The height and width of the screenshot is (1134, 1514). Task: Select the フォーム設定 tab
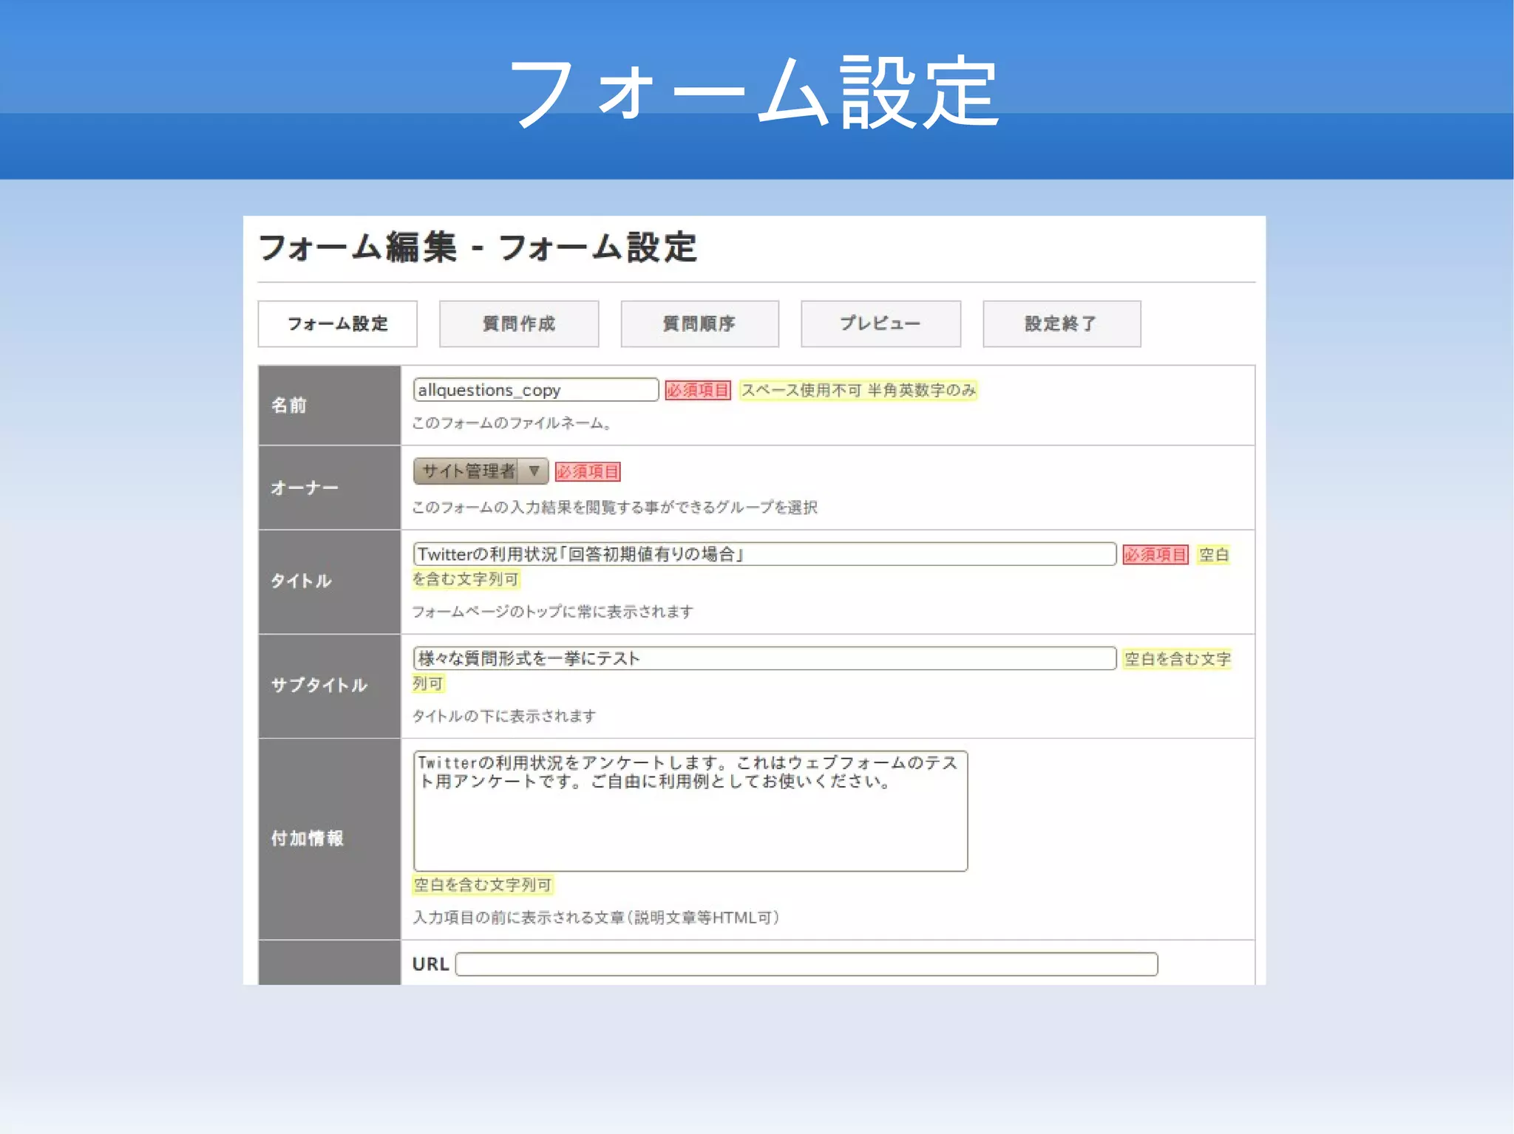(x=337, y=324)
